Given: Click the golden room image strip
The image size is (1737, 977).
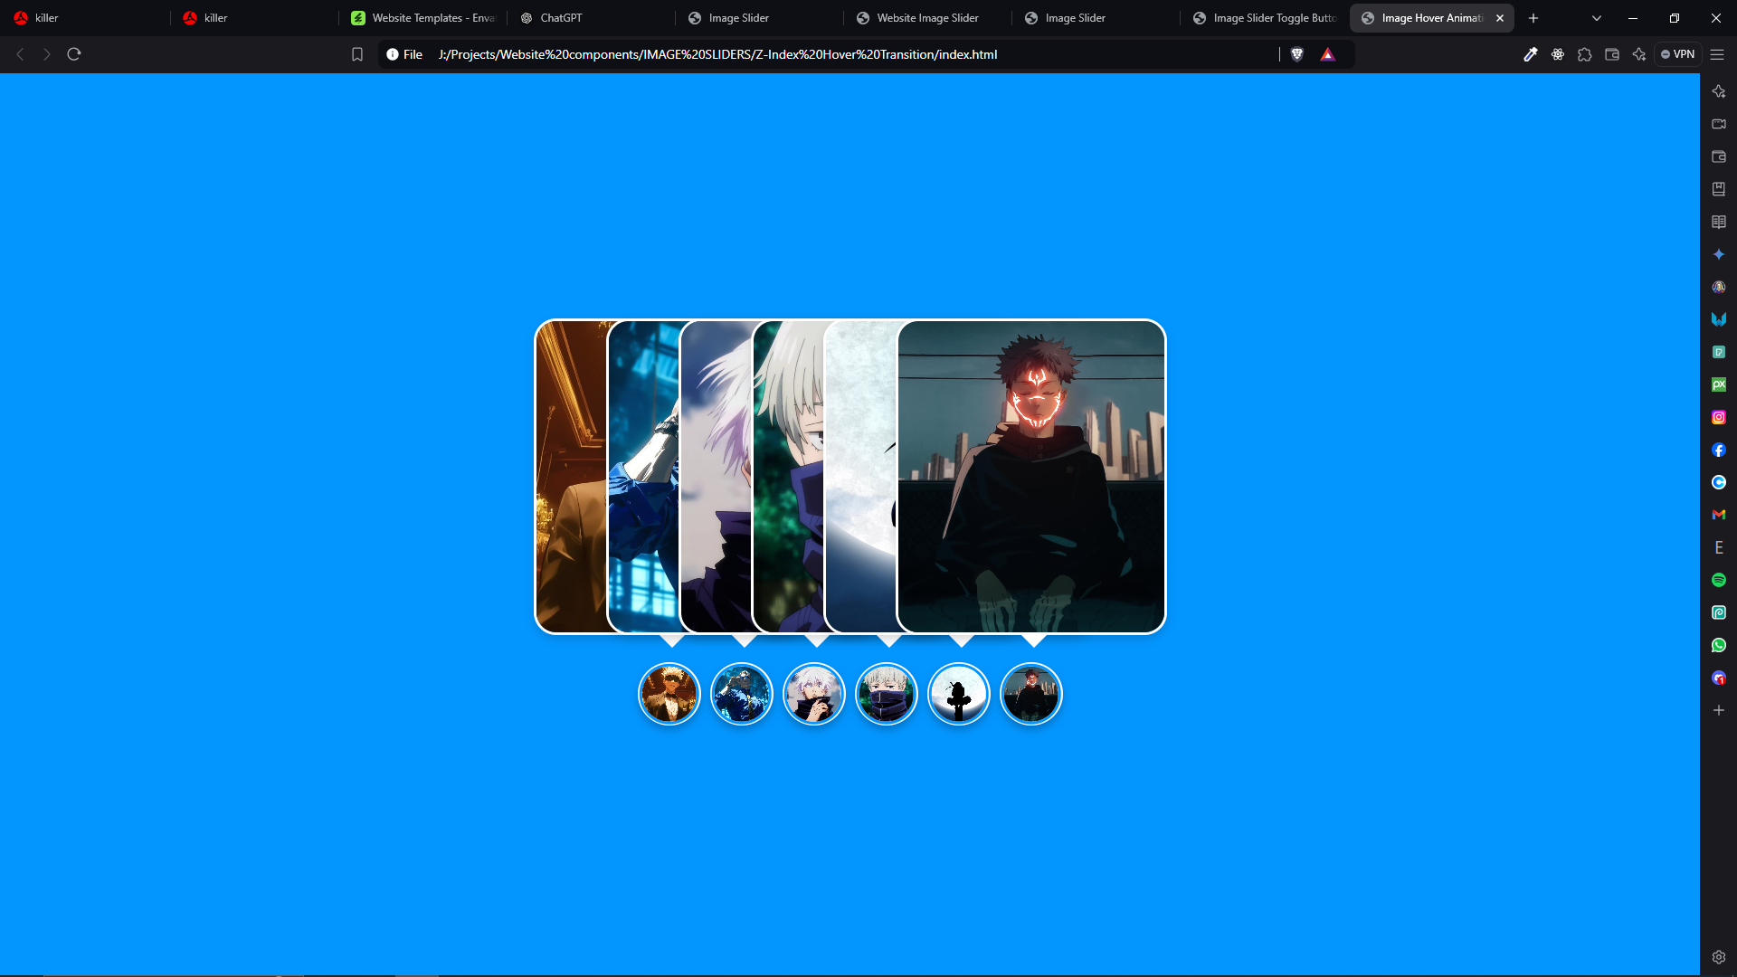Looking at the screenshot, I should pyautogui.click(x=571, y=477).
